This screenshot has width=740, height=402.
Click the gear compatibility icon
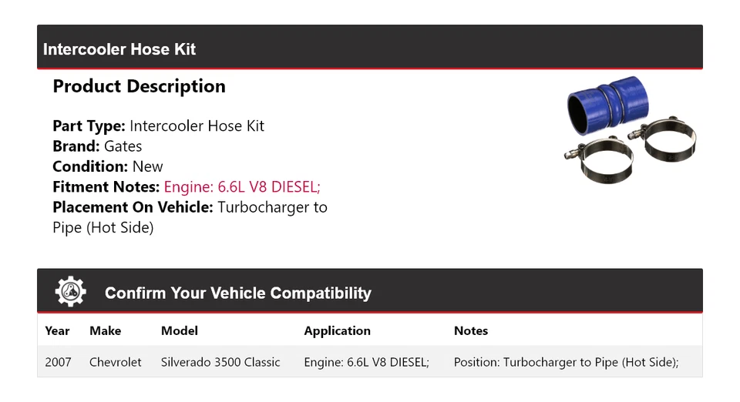tap(71, 292)
